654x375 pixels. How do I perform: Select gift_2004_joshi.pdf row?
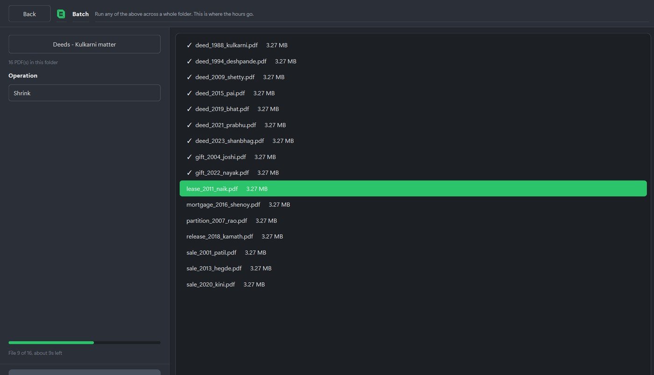click(x=413, y=157)
